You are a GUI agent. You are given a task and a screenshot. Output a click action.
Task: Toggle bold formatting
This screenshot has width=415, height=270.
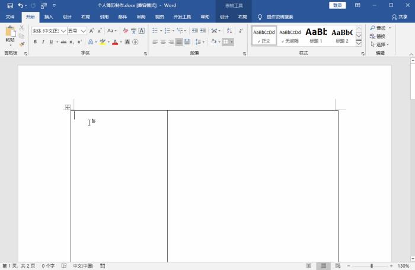35,42
